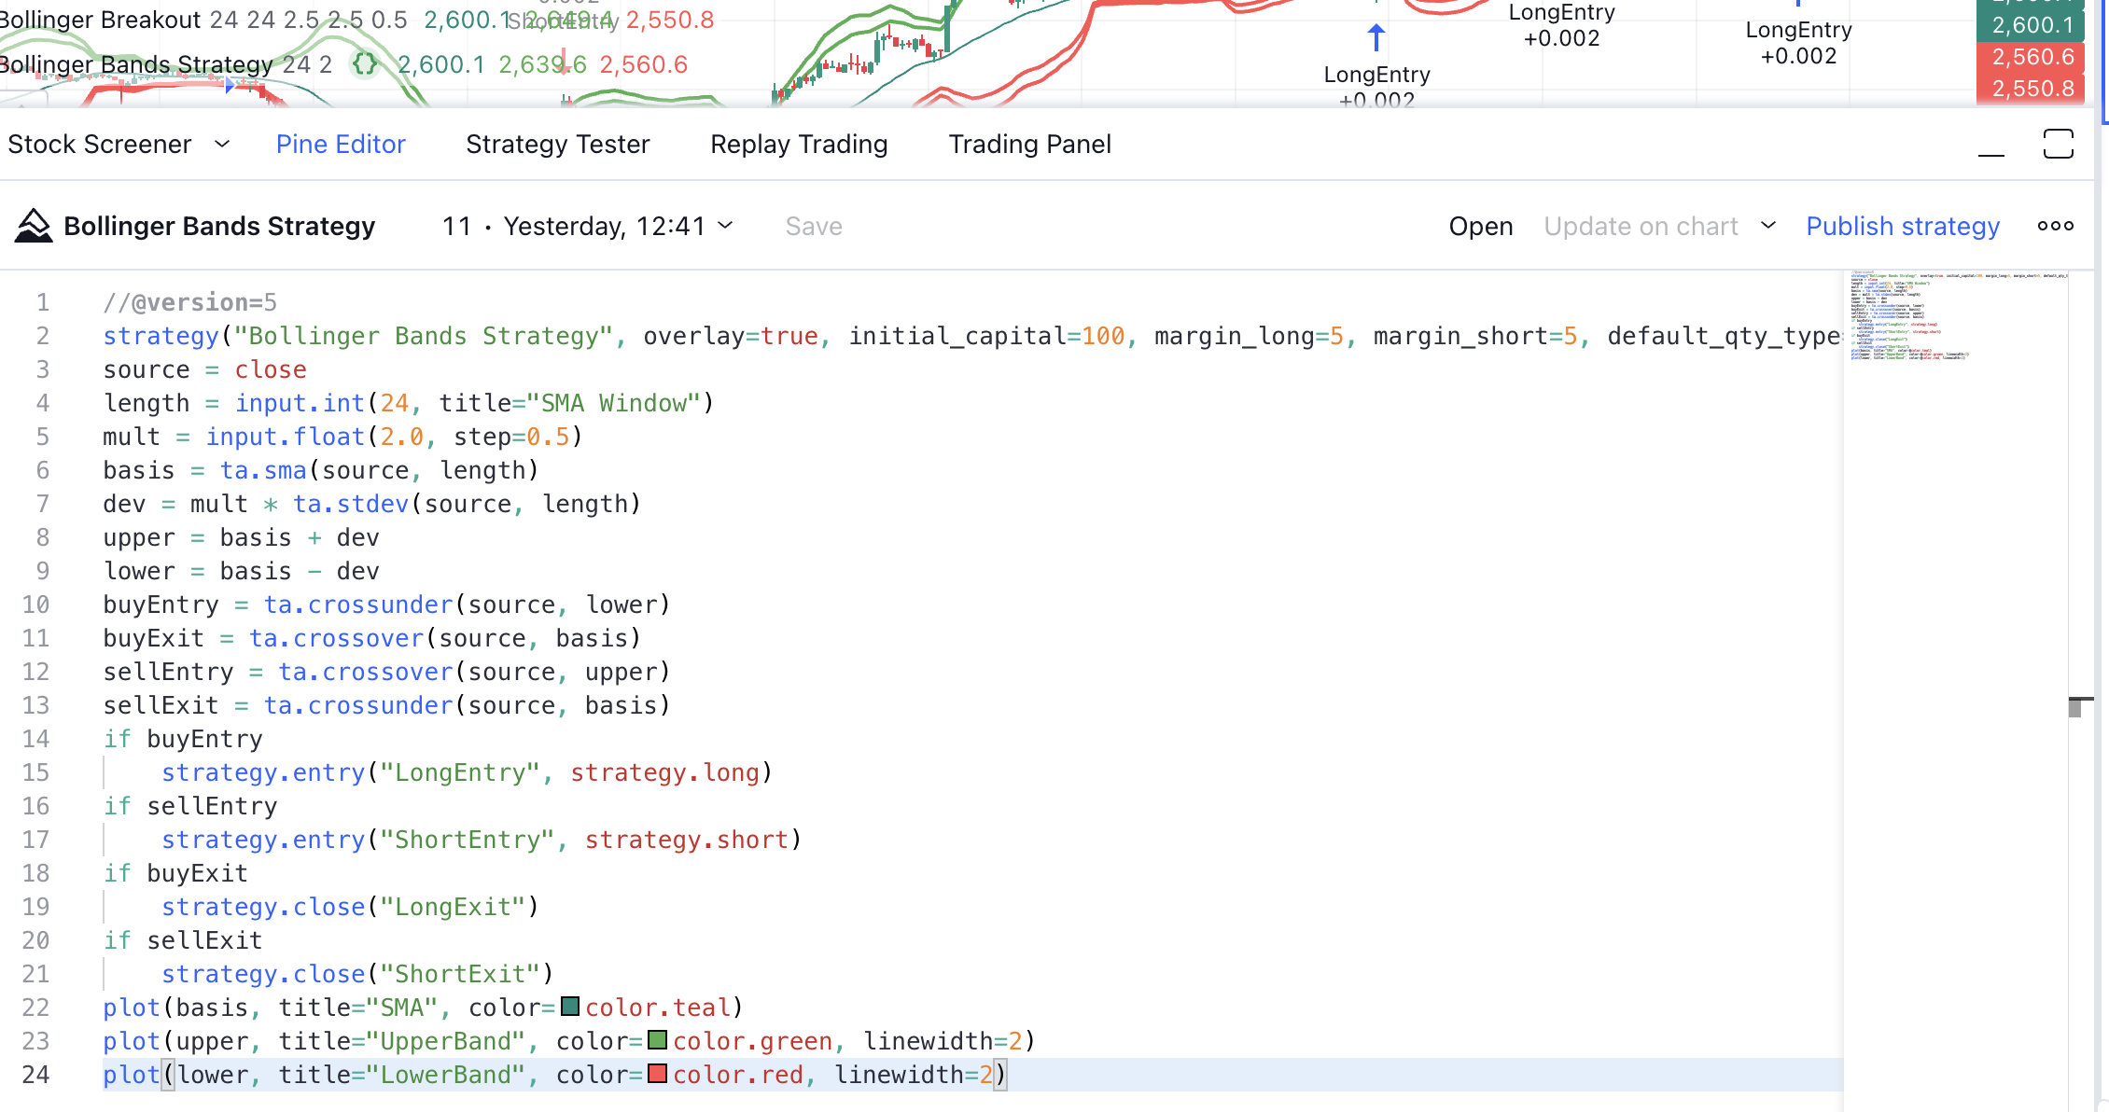The image size is (2109, 1112).
Task: Expand the Update on chart dropdown arrow
Action: point(1768,226)
